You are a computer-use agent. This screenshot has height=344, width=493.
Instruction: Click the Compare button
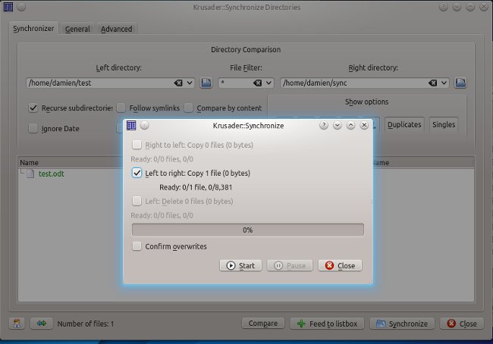click(263, 324)
